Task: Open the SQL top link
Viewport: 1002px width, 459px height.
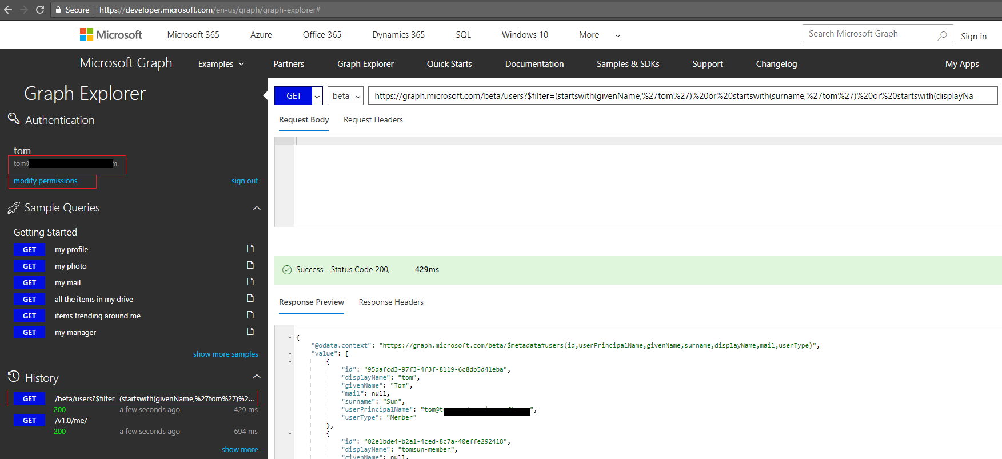Action: (464, 35)
